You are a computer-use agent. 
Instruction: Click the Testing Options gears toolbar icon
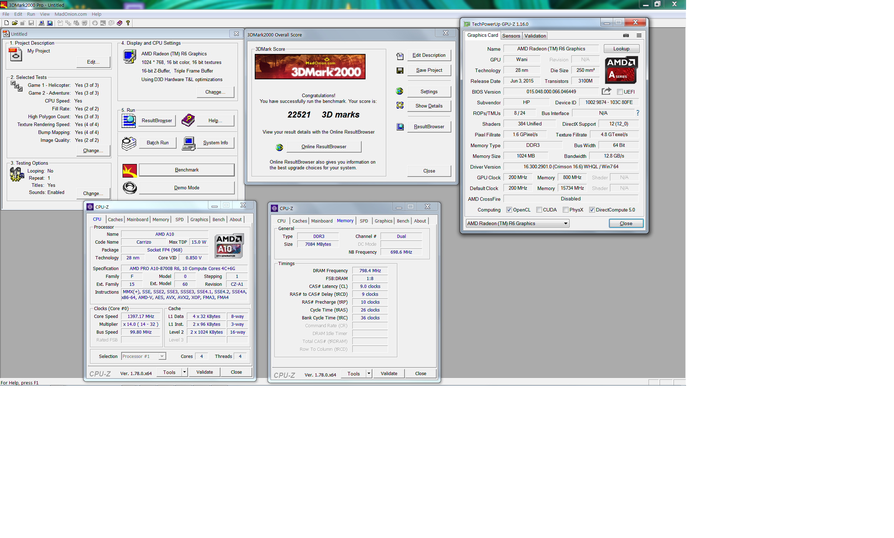tap(76, 23)
